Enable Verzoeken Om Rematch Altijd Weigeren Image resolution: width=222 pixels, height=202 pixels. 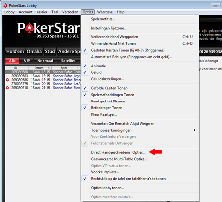tap(140, 124)
